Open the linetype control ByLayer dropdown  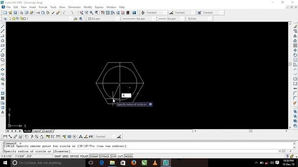154,19
